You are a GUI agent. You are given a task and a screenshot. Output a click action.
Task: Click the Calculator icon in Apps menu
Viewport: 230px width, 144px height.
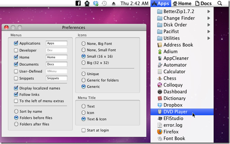pyautogui.click(x=160, y=72)
